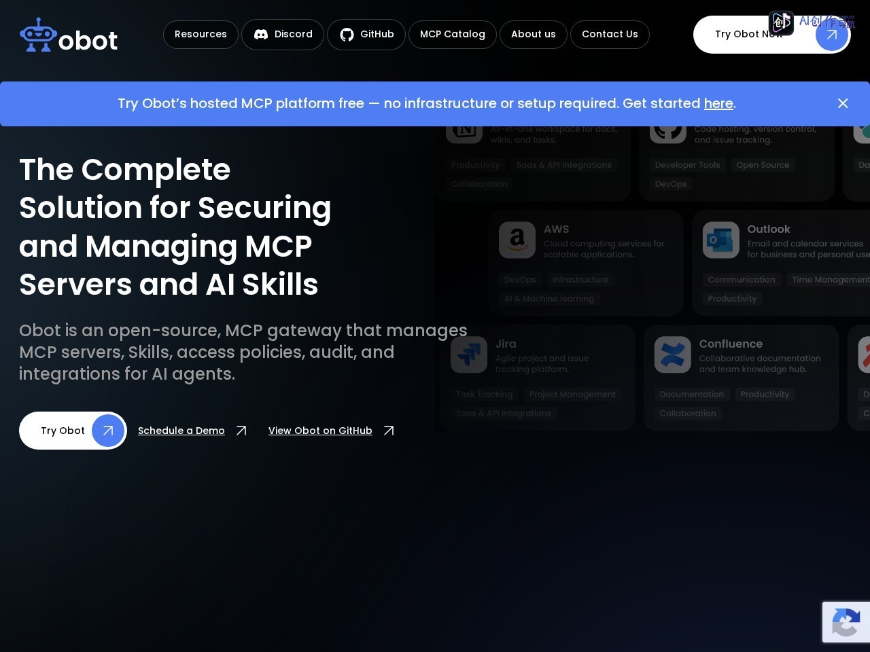Click AI & Machine learning tag
Screen dimensions: 870x652
[549, 299]
